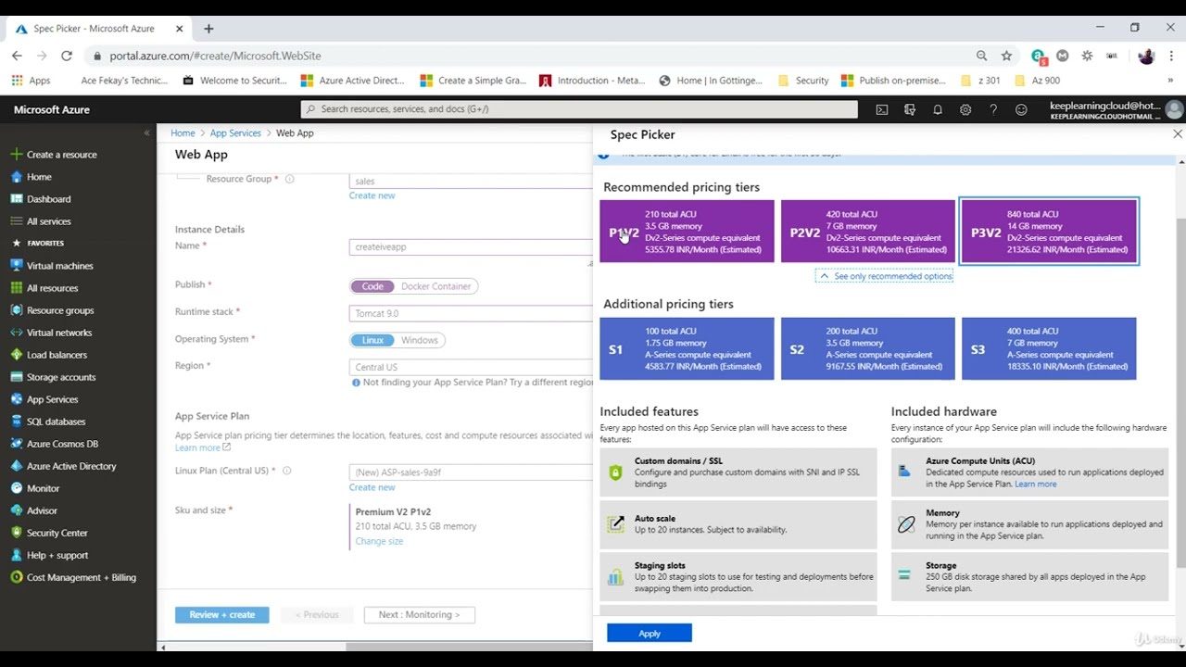The height and width of the screenshot is (667, 1186).
Task: Click the Create a resource plus icon
Action: [16, 155]
